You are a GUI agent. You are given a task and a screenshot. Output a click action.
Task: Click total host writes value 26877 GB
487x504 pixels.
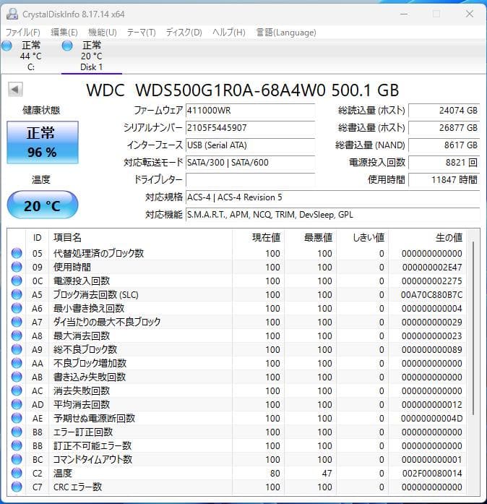(x=444, y=128)
